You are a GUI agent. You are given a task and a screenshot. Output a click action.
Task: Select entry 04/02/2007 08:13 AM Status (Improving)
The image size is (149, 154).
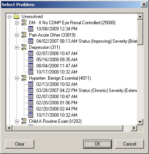coord(87,41)
